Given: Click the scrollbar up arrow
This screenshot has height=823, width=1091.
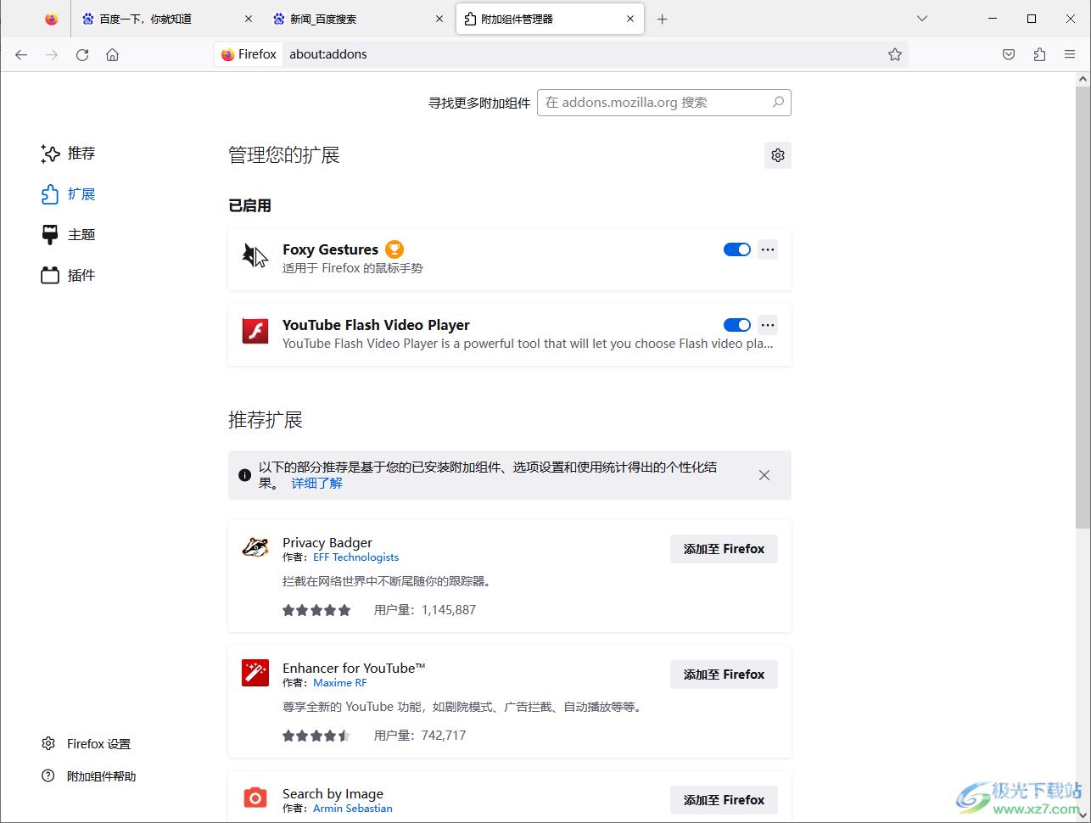Looking at the screenshot, I should click(1083, 80).
